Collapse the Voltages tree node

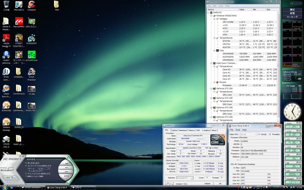pyautogui.click(x=214, y=19)
